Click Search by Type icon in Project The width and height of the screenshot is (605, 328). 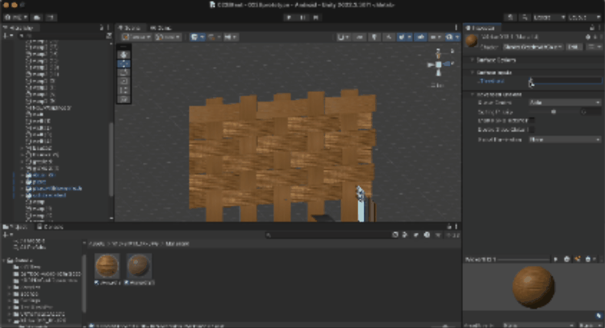coord(405,235)
